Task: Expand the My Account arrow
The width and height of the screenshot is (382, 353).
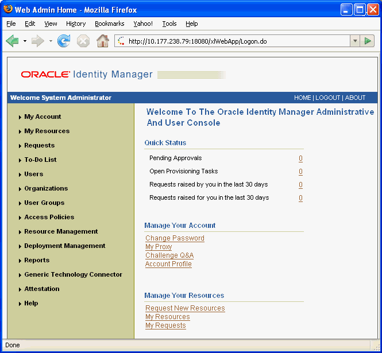Action: pos(20,117)
